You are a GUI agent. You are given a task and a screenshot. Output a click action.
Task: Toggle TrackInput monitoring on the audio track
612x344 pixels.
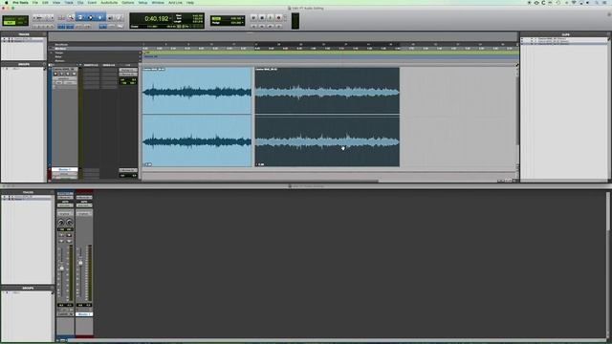[x=61, y=74]
